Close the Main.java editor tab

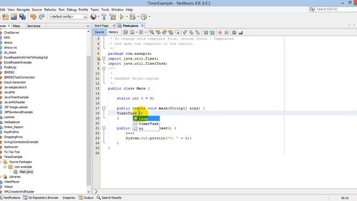(x=142, y=26)
